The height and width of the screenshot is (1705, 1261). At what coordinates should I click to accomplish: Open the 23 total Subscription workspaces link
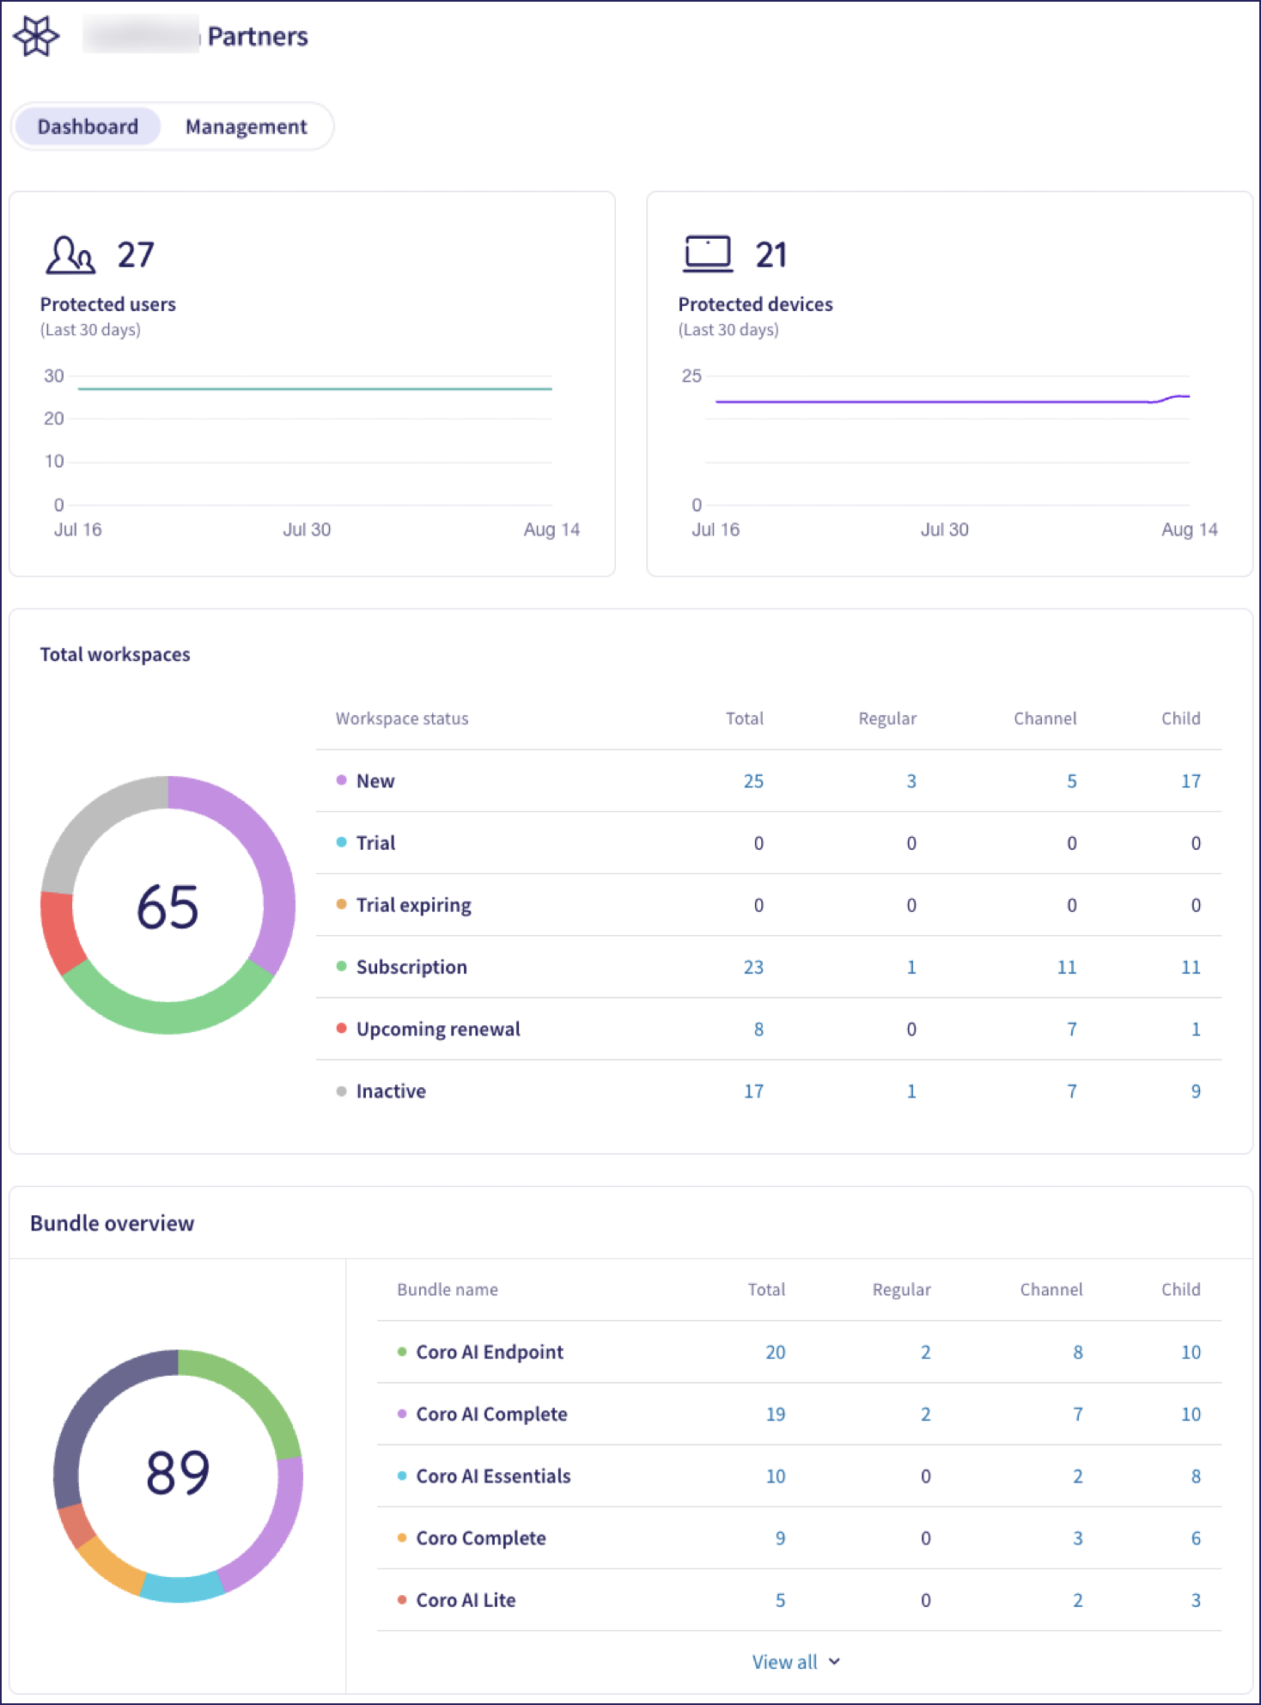pyautogui.click(x=753, y=967)
